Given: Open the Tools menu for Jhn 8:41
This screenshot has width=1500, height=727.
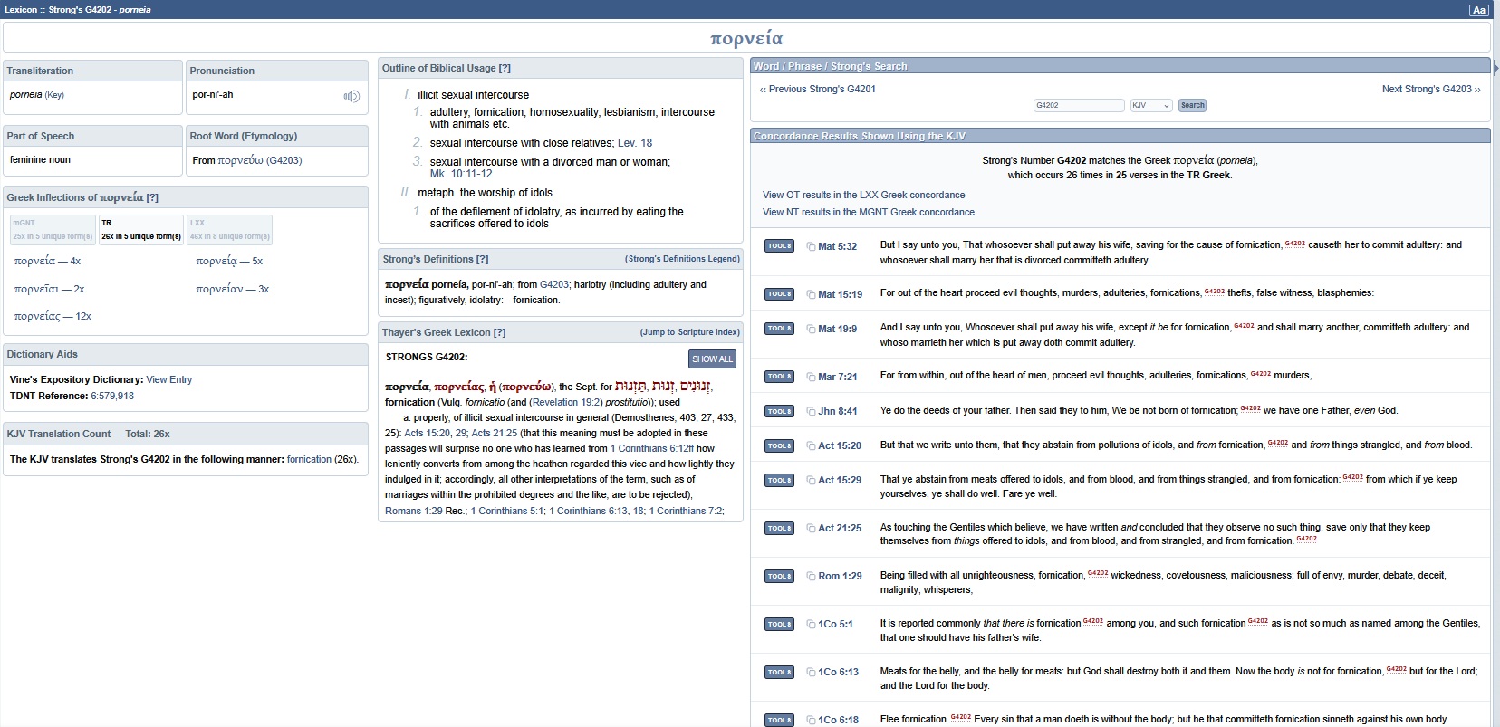Looking at the screenshot, I should 779,411.
